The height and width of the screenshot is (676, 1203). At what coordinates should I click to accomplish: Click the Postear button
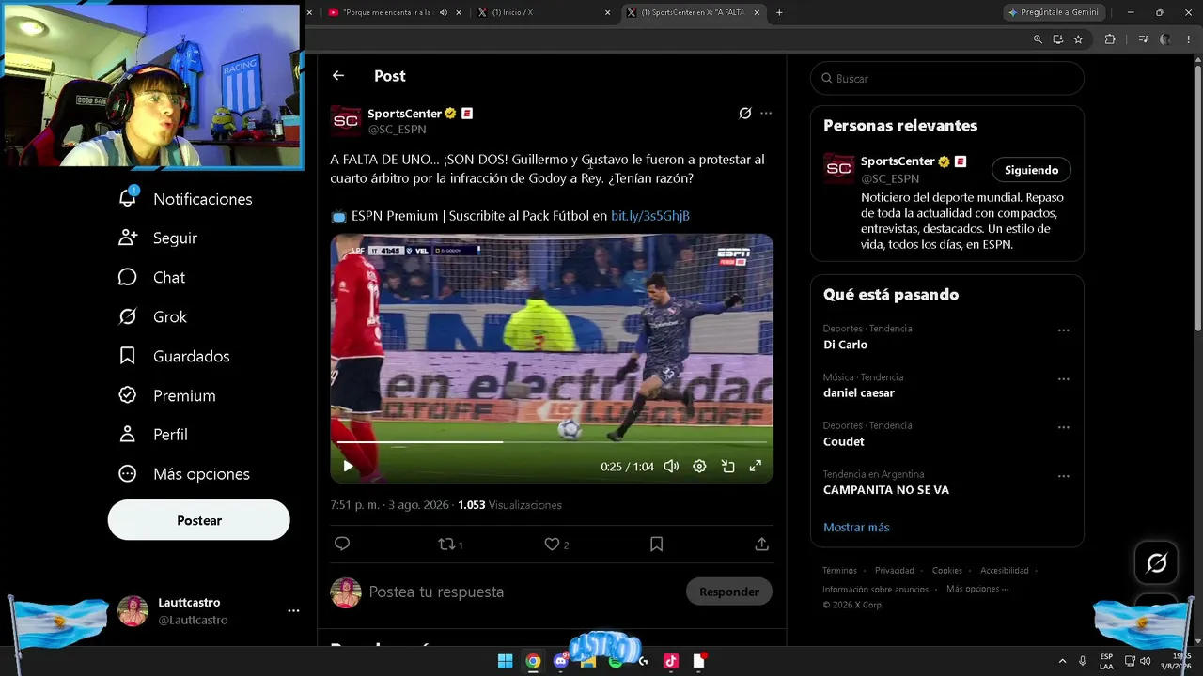coord(199,520)
